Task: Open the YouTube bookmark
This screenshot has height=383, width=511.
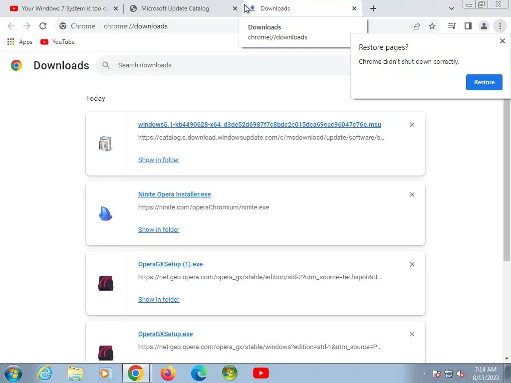Action: click(58, 42)
